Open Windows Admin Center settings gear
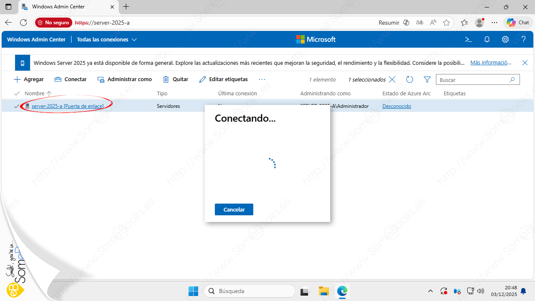The height and width of the screenshot is (301, 535). (x=505, y=39)
